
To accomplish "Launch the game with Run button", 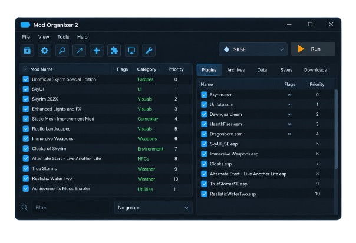I will click(x=313, y=49).
